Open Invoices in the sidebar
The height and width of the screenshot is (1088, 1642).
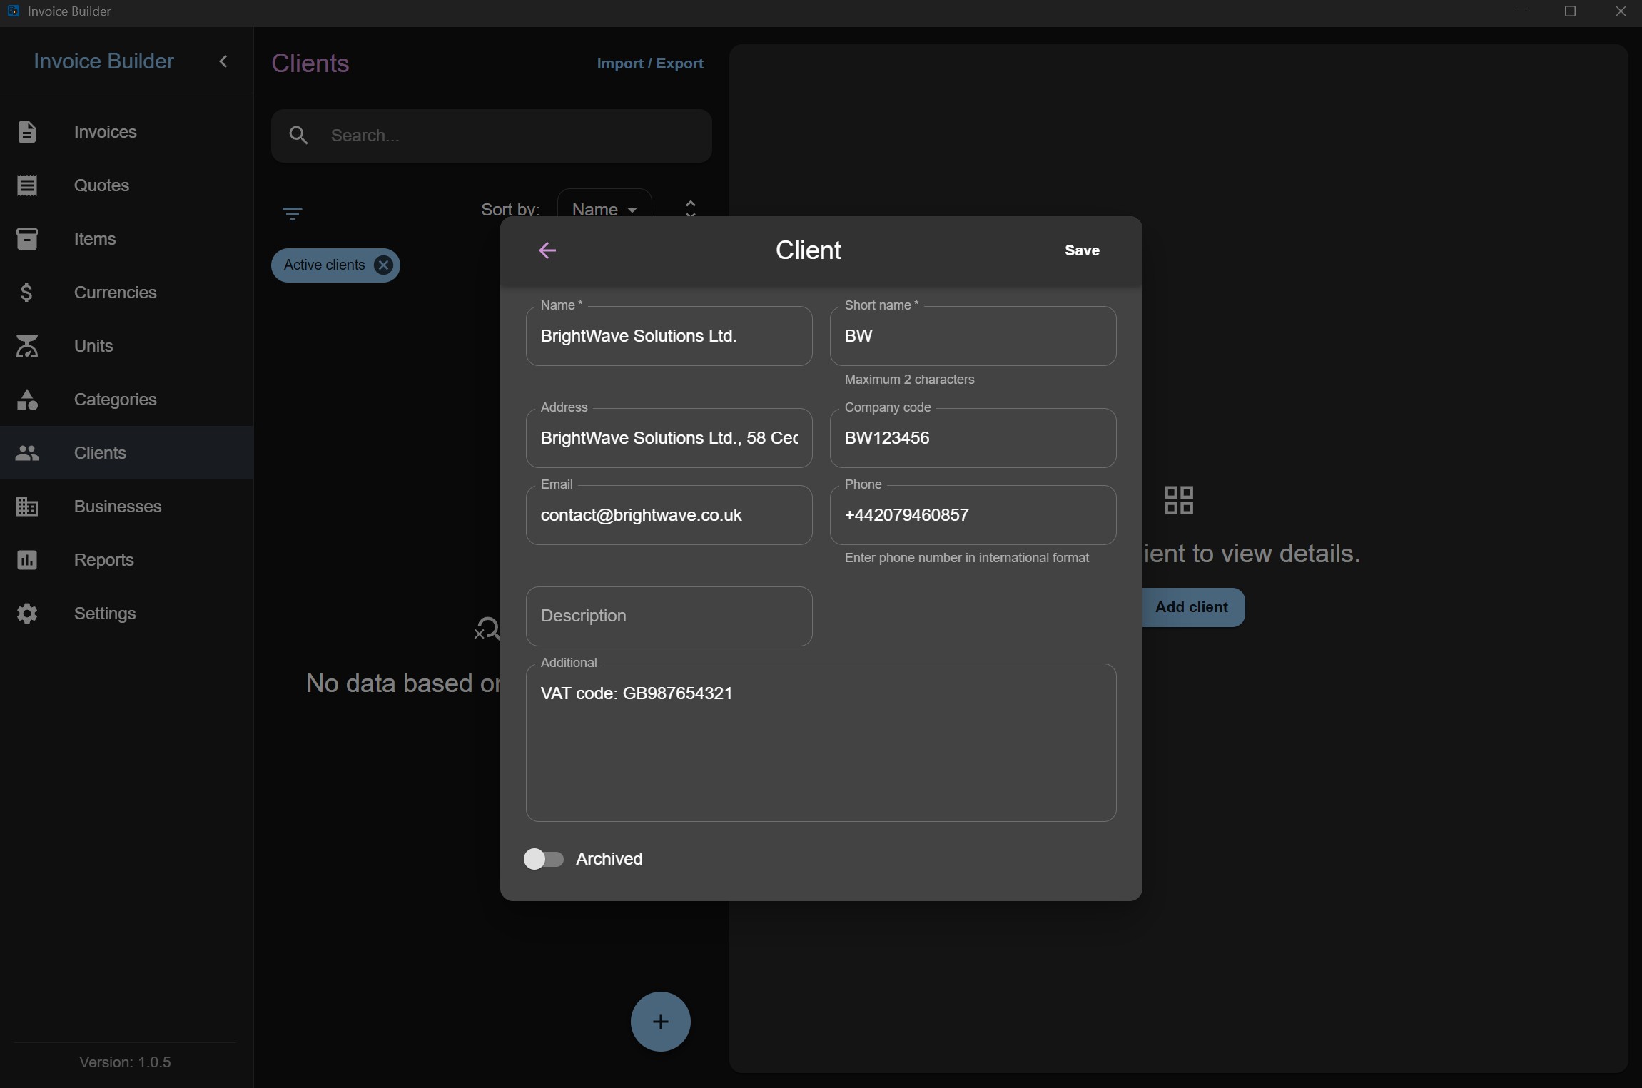(127, 132)
